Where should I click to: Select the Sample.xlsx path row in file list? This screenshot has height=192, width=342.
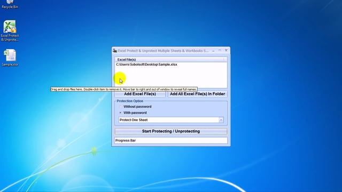171,65
